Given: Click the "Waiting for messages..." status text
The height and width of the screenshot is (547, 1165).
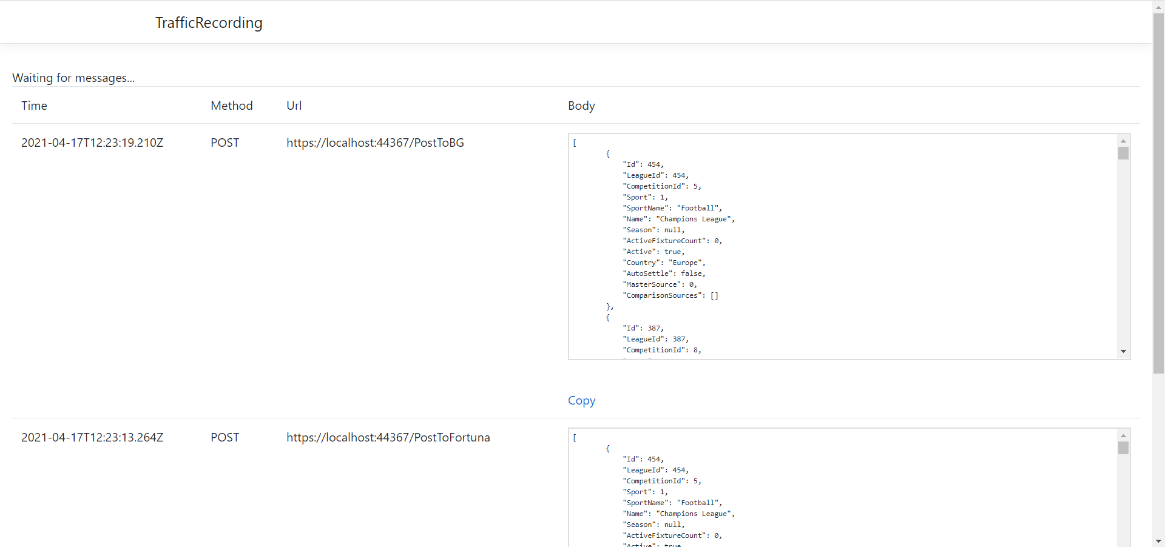Looking at the screenshot, I should (73, 78).
